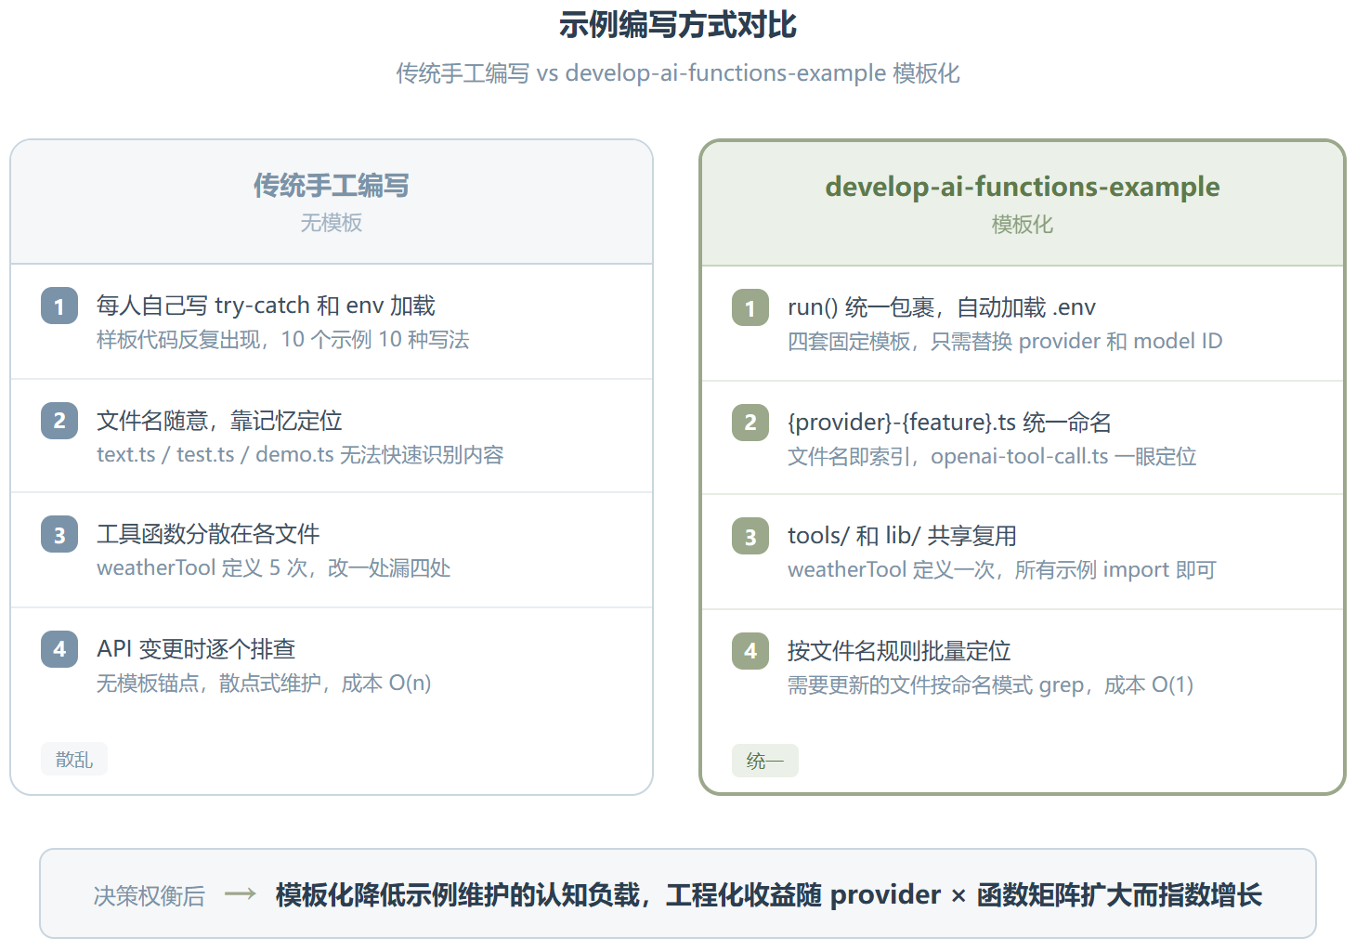The image size is (1356, 951).
Task: Click the 决策权衡后 label in bottom banner
Action: (149, 896)
